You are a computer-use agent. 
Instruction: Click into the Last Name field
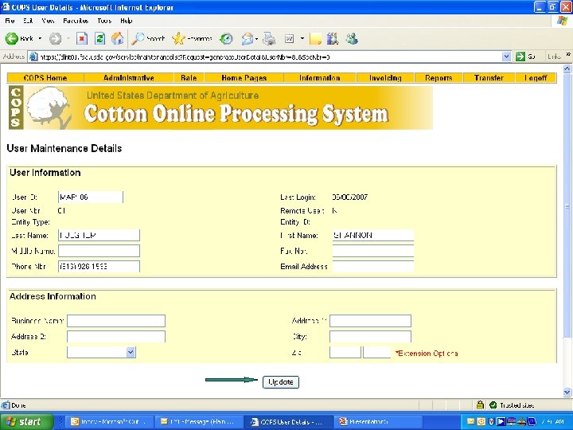click(x=99, y=235)
